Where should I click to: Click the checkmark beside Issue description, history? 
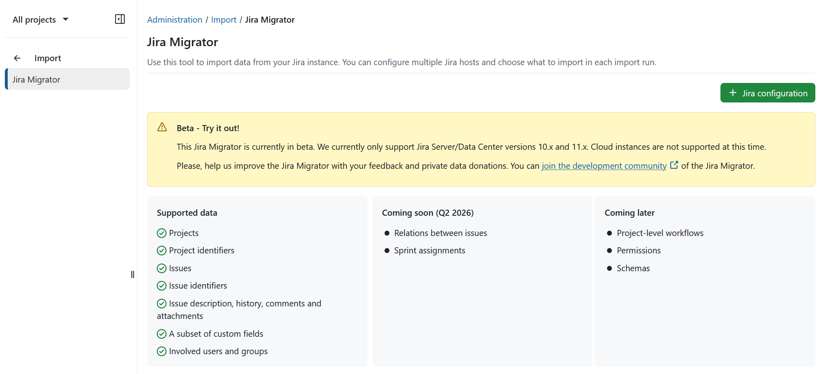162,304
